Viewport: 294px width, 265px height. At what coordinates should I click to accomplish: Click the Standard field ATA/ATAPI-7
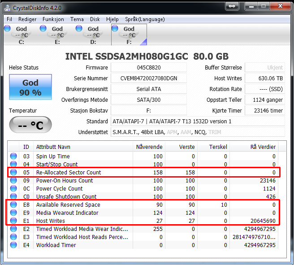198,121
